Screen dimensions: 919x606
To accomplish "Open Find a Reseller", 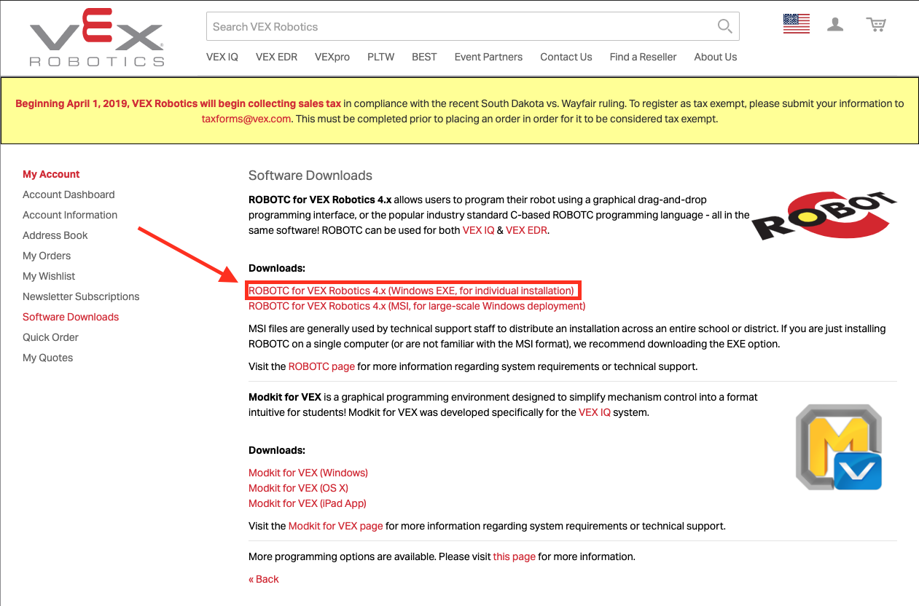I will coord(644,57).
